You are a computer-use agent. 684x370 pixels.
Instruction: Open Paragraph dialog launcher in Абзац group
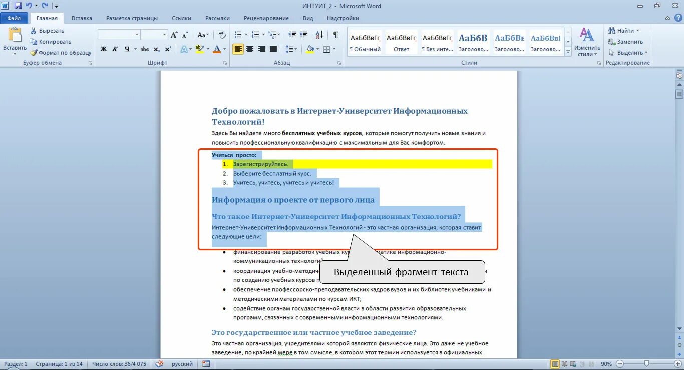click(339, 63)
